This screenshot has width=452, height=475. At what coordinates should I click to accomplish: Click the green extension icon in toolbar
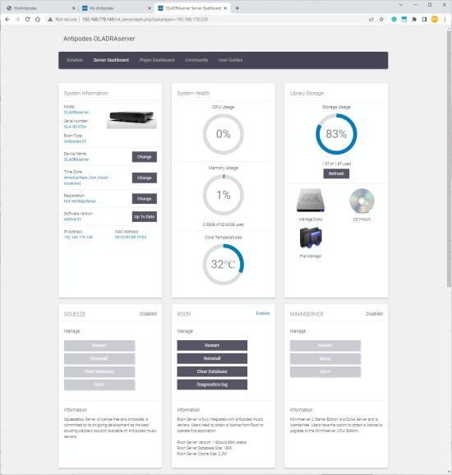394,20
